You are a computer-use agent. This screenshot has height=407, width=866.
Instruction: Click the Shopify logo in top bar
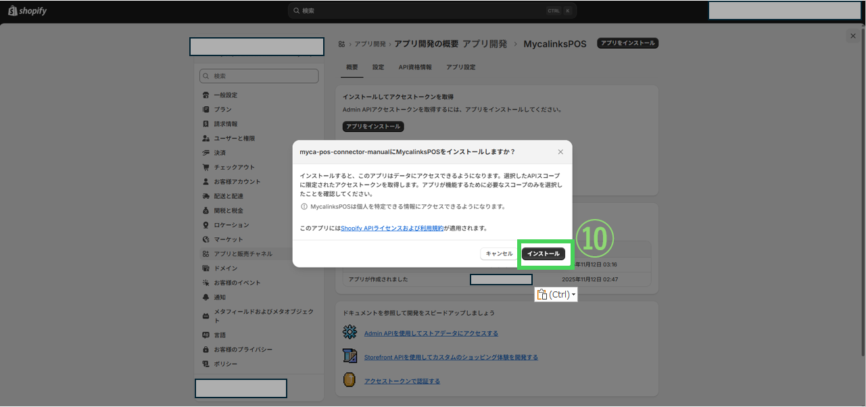(x=27, y=11)
